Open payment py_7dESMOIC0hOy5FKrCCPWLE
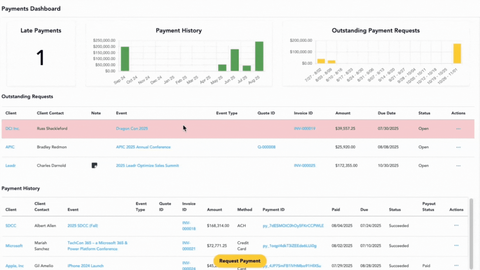480x270 pixels. pyautogui.click(x=293, y=225)
